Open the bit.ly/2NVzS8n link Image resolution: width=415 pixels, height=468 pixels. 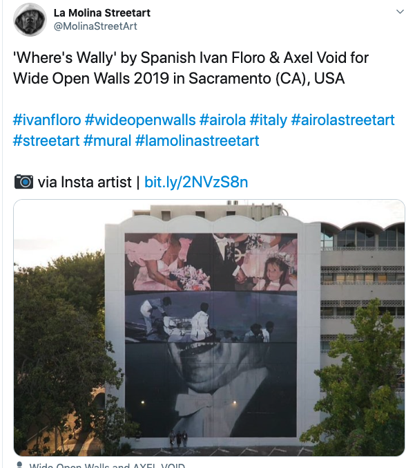[196, 182]
